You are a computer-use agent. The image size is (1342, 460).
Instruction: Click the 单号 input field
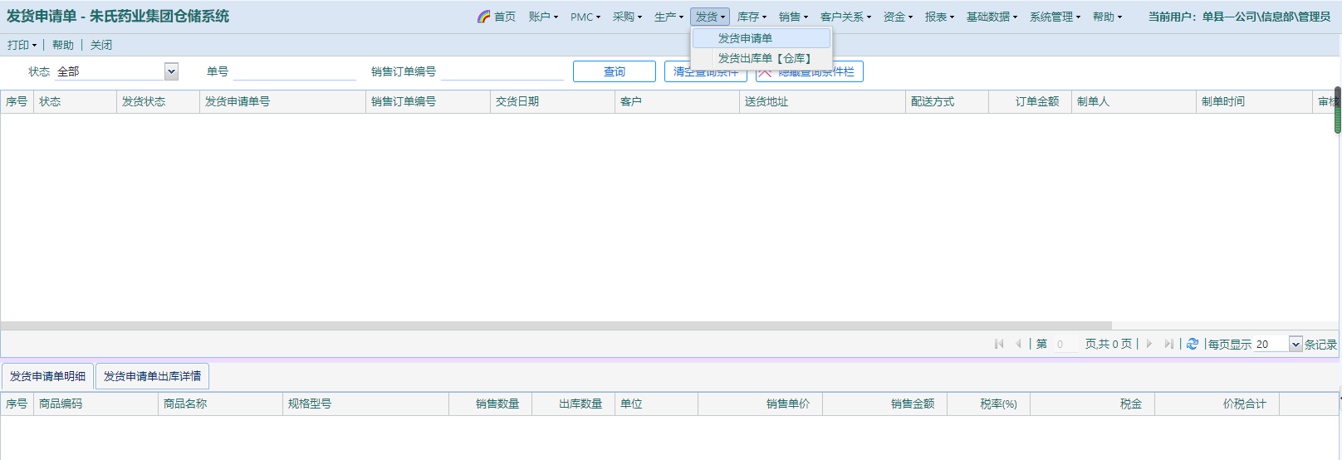click(294, 72)
